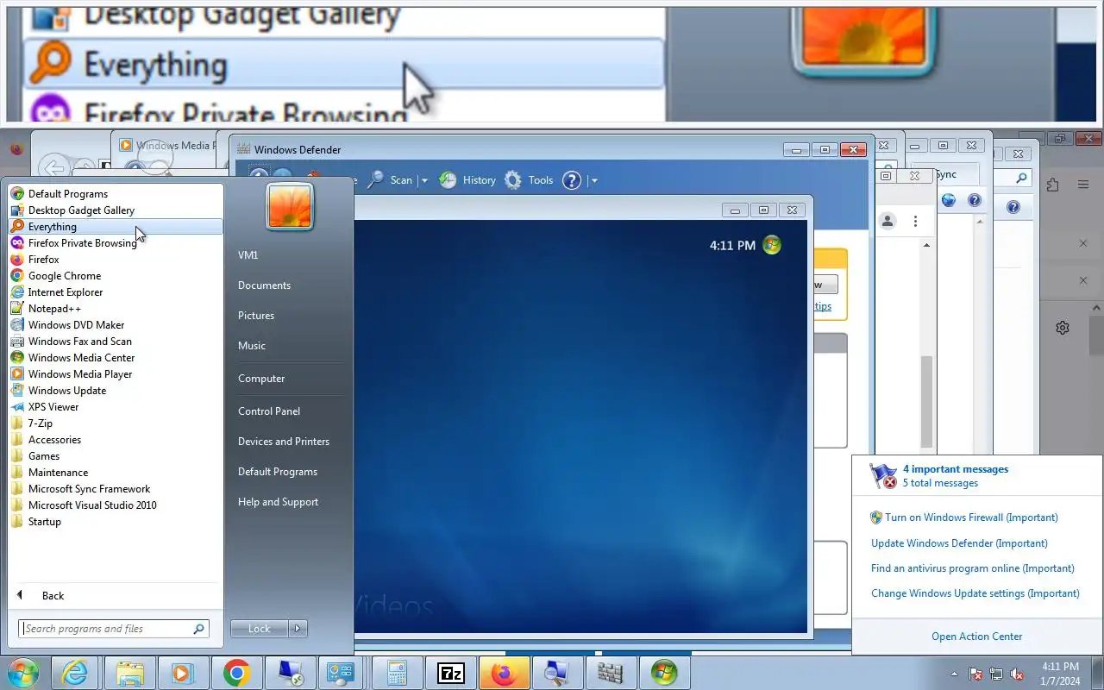Image resolution: width=1104 pixels, height=690 pixels.
Task: Click the Windows Firewall brick-wall taskbar icon
Action: [x=611, y=673]
